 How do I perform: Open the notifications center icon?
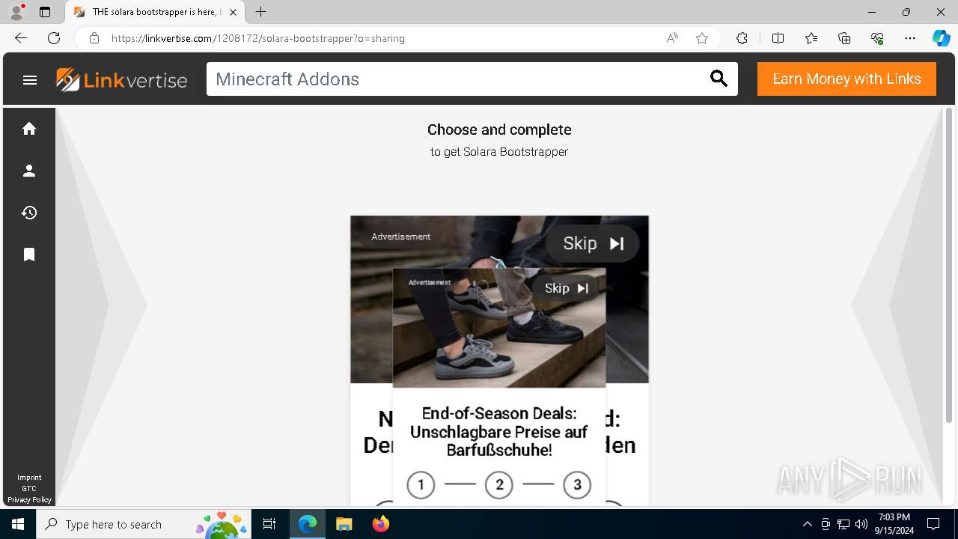coord(933,524)
